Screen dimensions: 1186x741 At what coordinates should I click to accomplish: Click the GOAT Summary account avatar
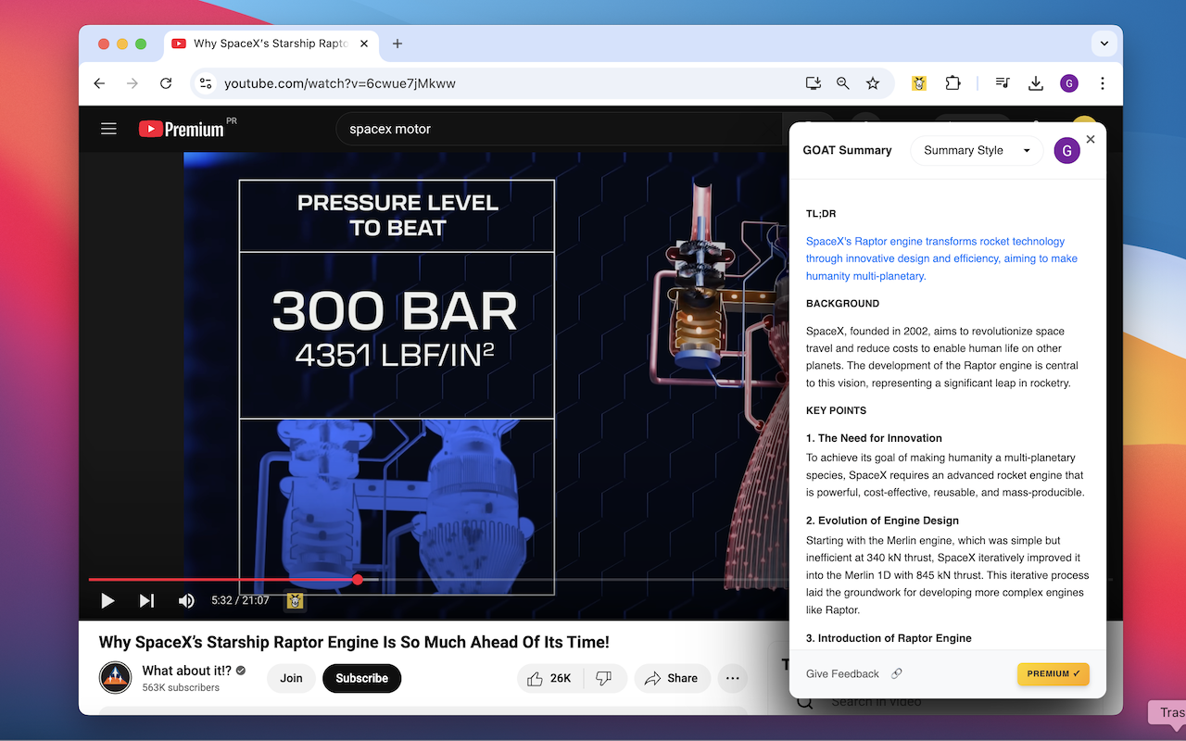point(1067,150)
